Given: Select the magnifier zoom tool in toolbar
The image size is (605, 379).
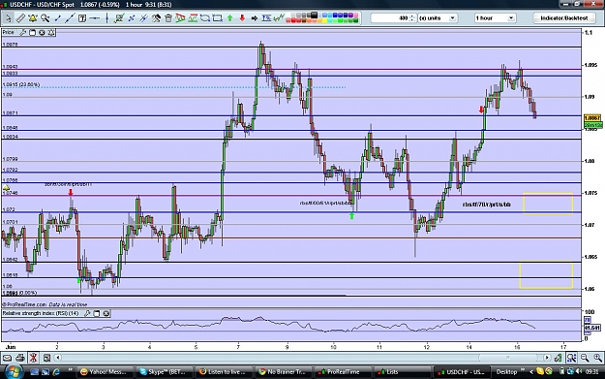Looking at the screenshot, I should pos(45,18).
